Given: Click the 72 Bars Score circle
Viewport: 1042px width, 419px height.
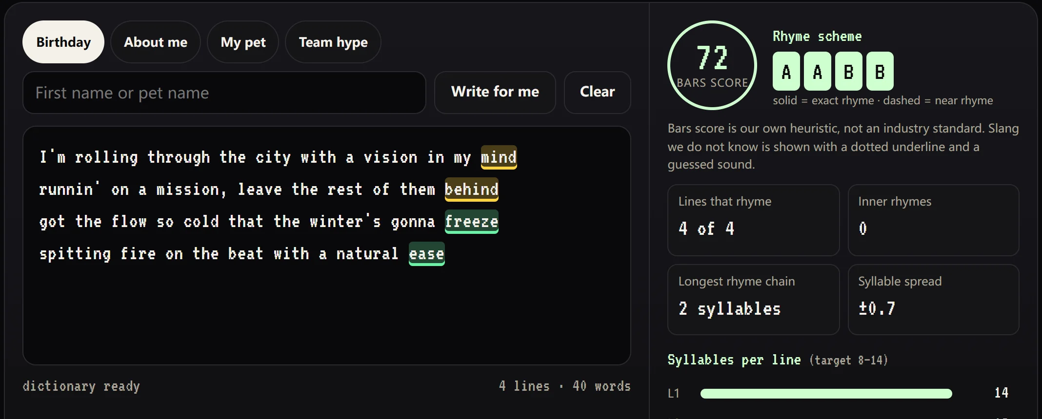Looking at the screenshot, I should 712,65.
